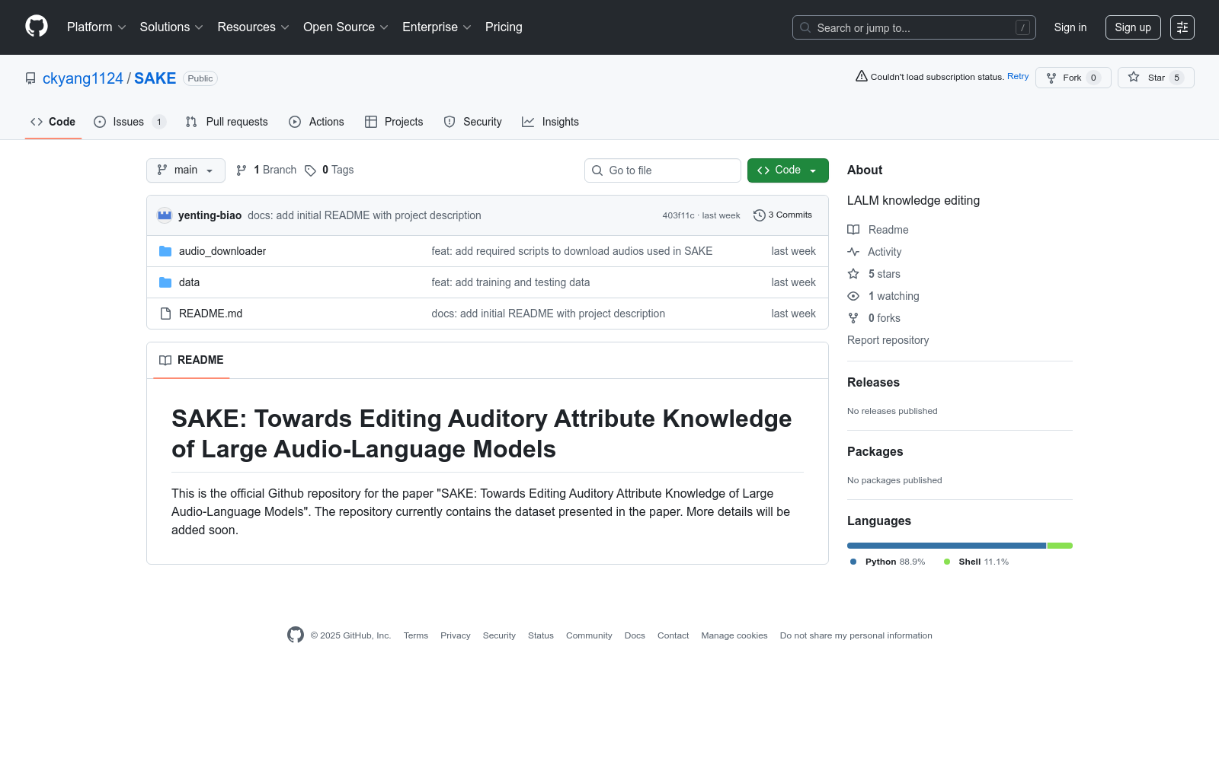Expand the Solutions menu
Viewport: 1219px width, 761px height.
(171, 27)
